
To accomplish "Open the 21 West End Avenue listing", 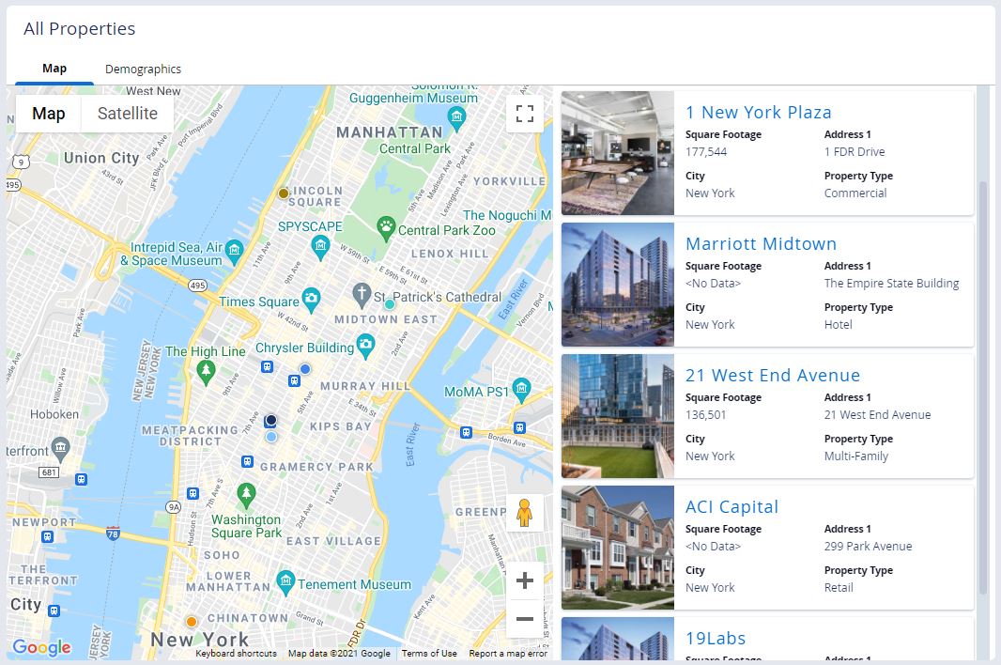I will pyautogui.click(x=773, y=375).
